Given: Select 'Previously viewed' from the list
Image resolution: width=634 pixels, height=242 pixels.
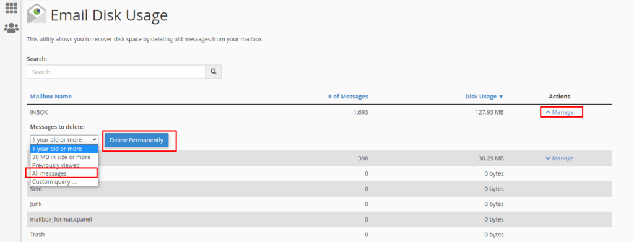Looking at the screenshot, I should pos(64,165).
